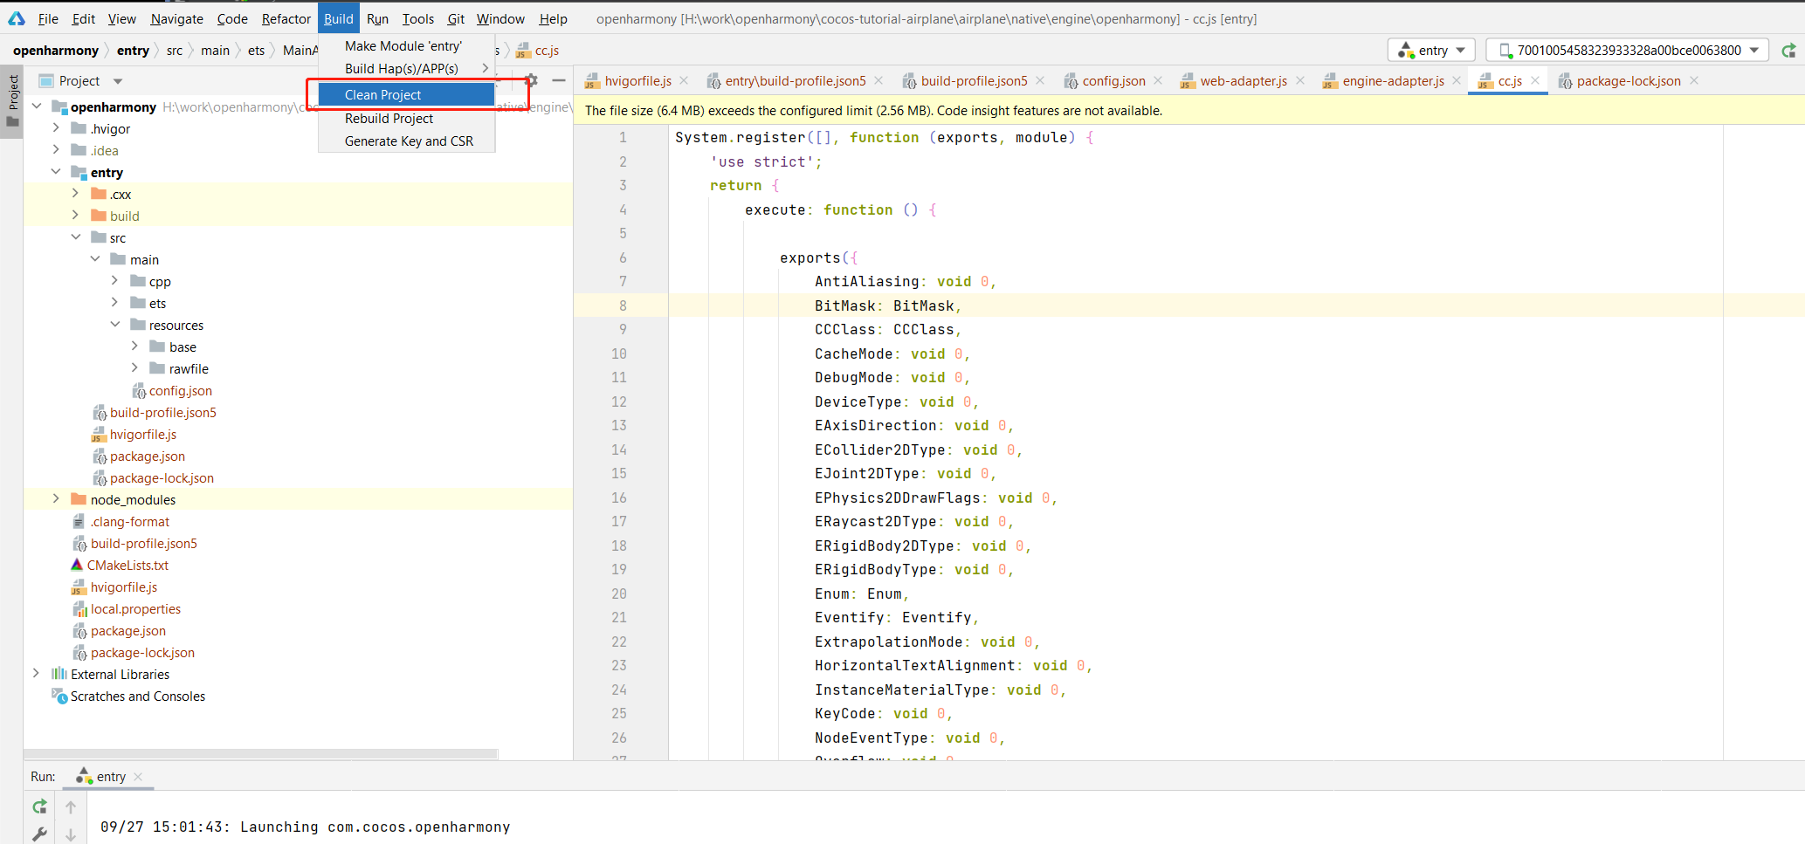
Task: Close the config.json editor tab
Action: pyautogui.click(x=1158, y=80)
